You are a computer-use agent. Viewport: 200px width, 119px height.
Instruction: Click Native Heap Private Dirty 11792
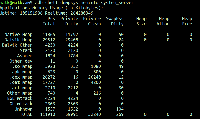pos(72,35)
